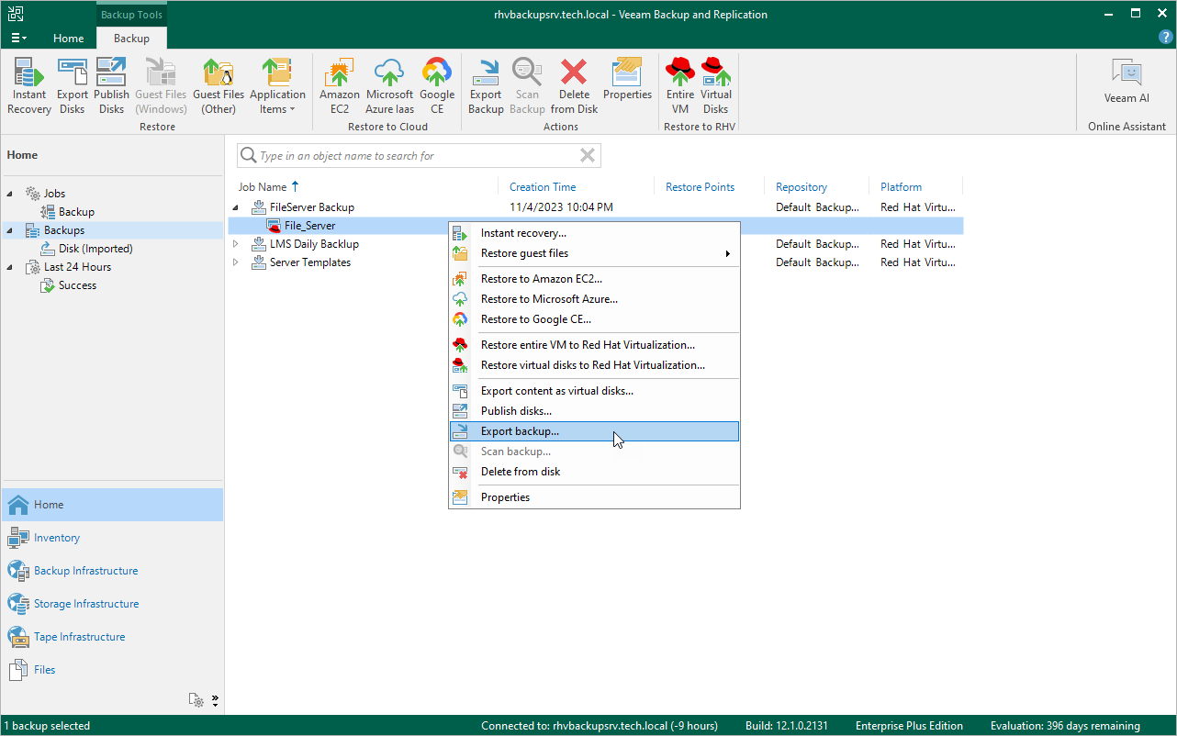The image size is (1177, 736).
Task: Click the Evaluation days remaining status text
Action: (1065, 726)
